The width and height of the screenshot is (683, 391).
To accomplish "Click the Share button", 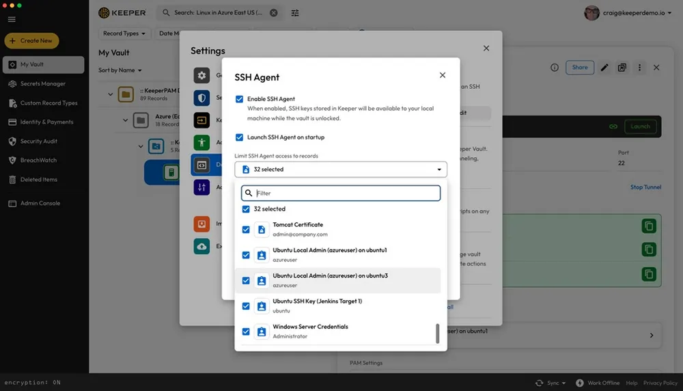I will (x=579, y=68).
